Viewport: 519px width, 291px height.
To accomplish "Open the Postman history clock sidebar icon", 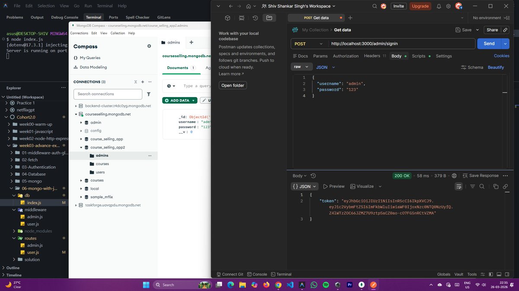I will pos(255,18).
